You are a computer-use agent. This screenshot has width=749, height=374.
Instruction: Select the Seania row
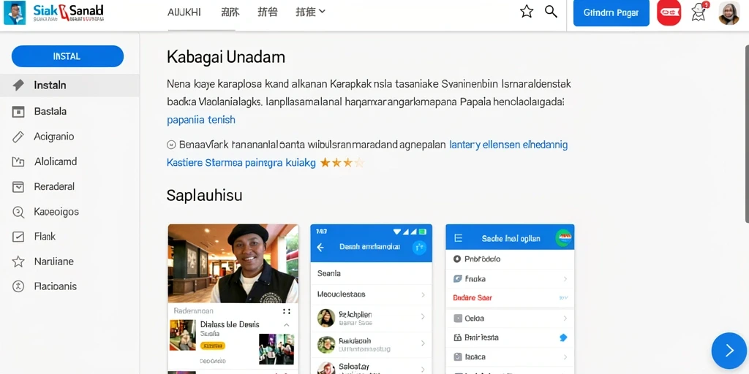click(x=371, y=273)
